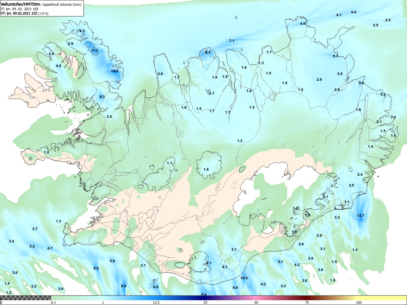Click the 2.6 precipitation value
Viewport: 407px width, 305px height.
[319, 79]
